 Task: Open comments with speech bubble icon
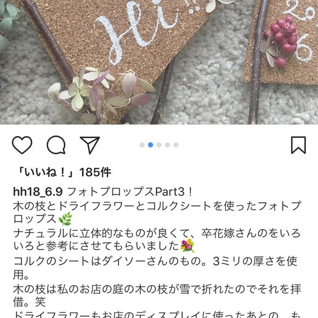[56, 145]
